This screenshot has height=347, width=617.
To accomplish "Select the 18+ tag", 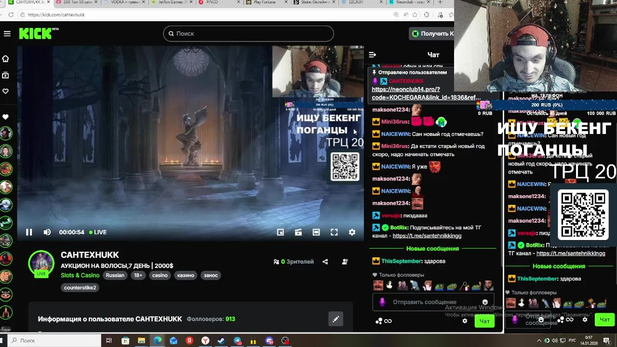I will click(x=138, y=275).
